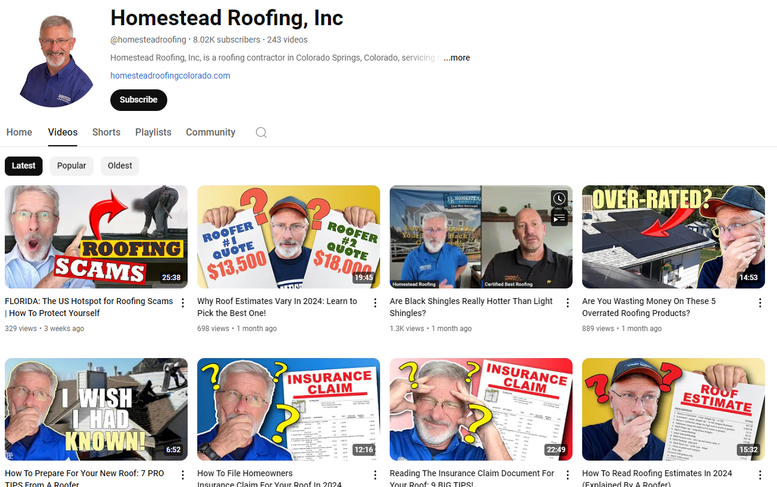Open Reading The Insurance Claim Document title
The height and width of the screenshot is (487, 777).
pyautogui.click(x=472, y=478)
